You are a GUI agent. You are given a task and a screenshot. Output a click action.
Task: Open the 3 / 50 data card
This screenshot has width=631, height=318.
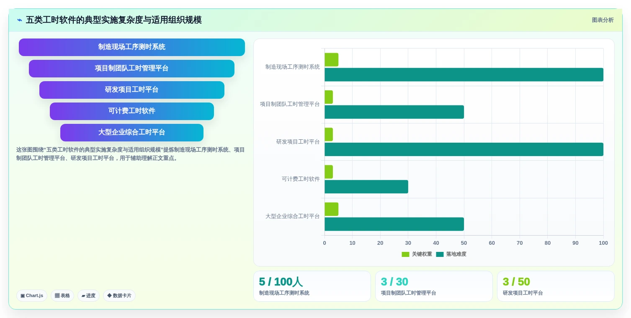(556, 286)
